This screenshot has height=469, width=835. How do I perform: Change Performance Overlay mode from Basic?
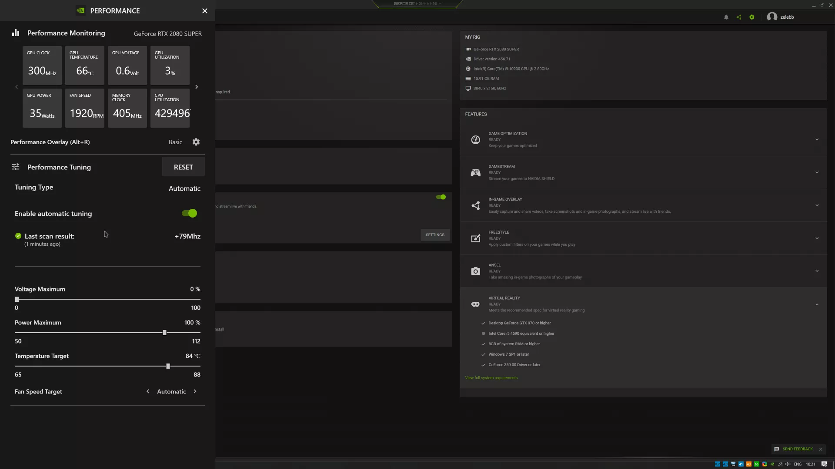175,142
